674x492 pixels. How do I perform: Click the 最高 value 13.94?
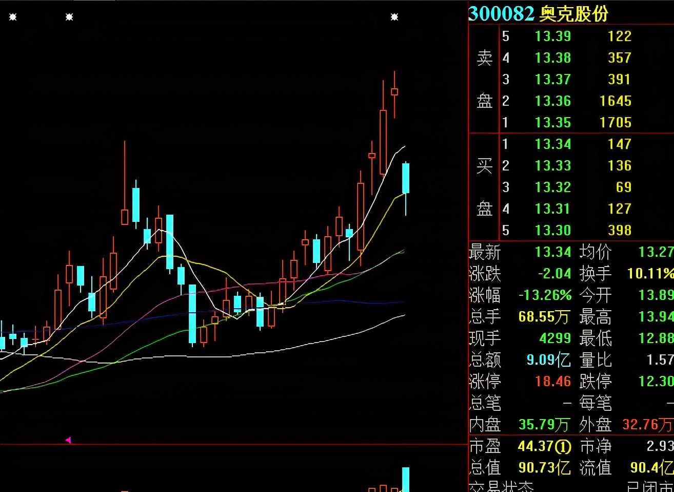[656, 317]
